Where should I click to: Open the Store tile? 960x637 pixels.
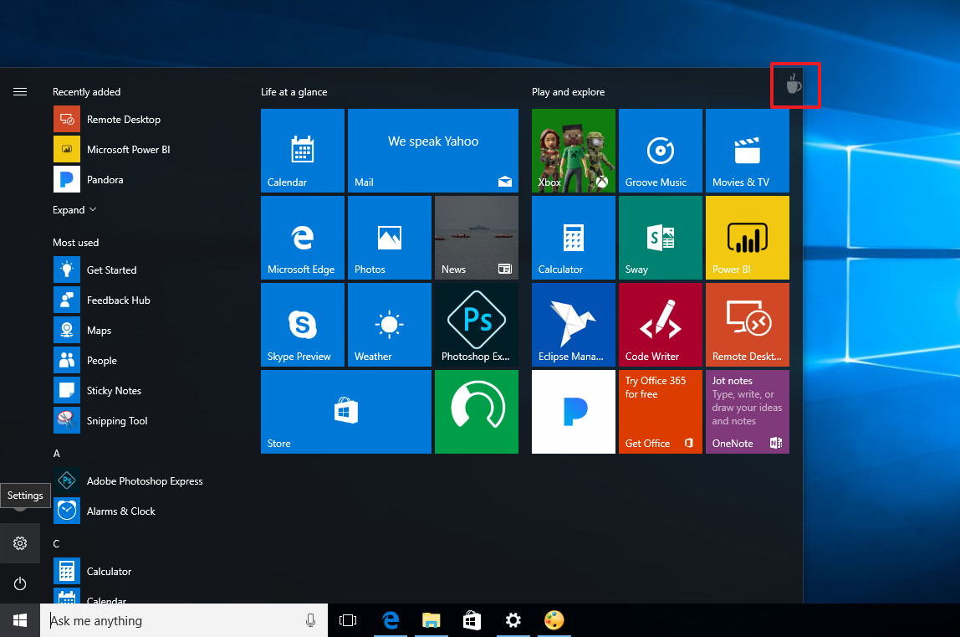pos(346,411)
